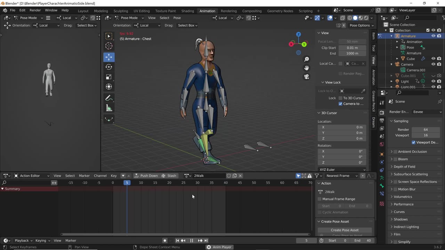Hide Cube object via eye icon
The height and width of the screenshot is (250, 445).
433,59
